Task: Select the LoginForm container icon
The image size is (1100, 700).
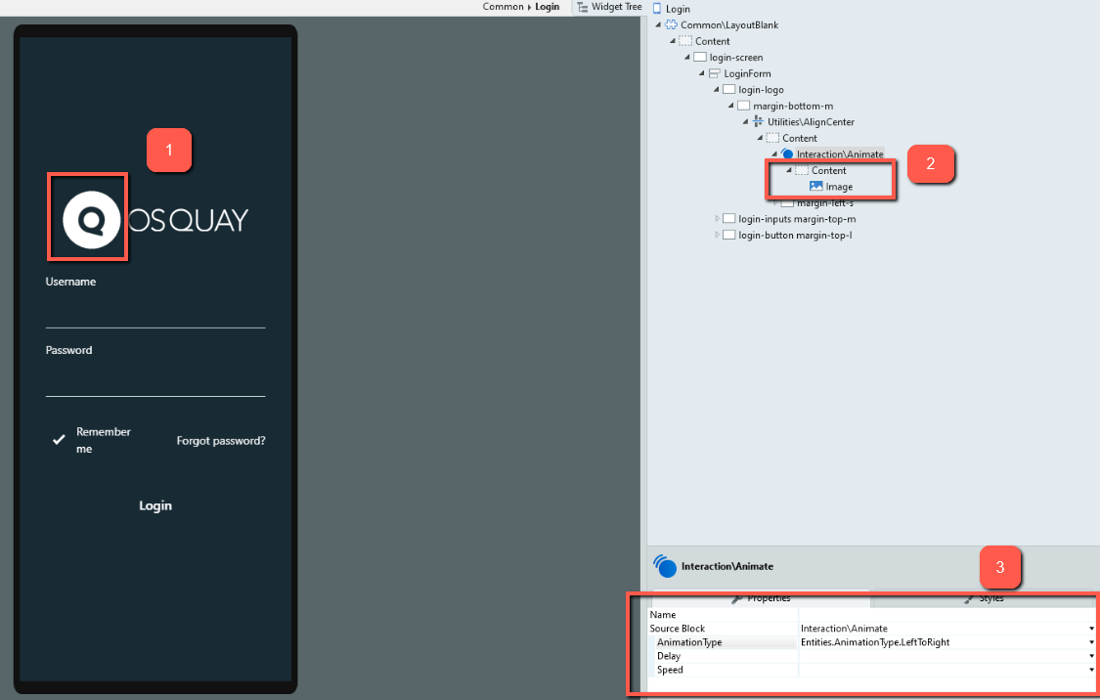Action: 714,73
